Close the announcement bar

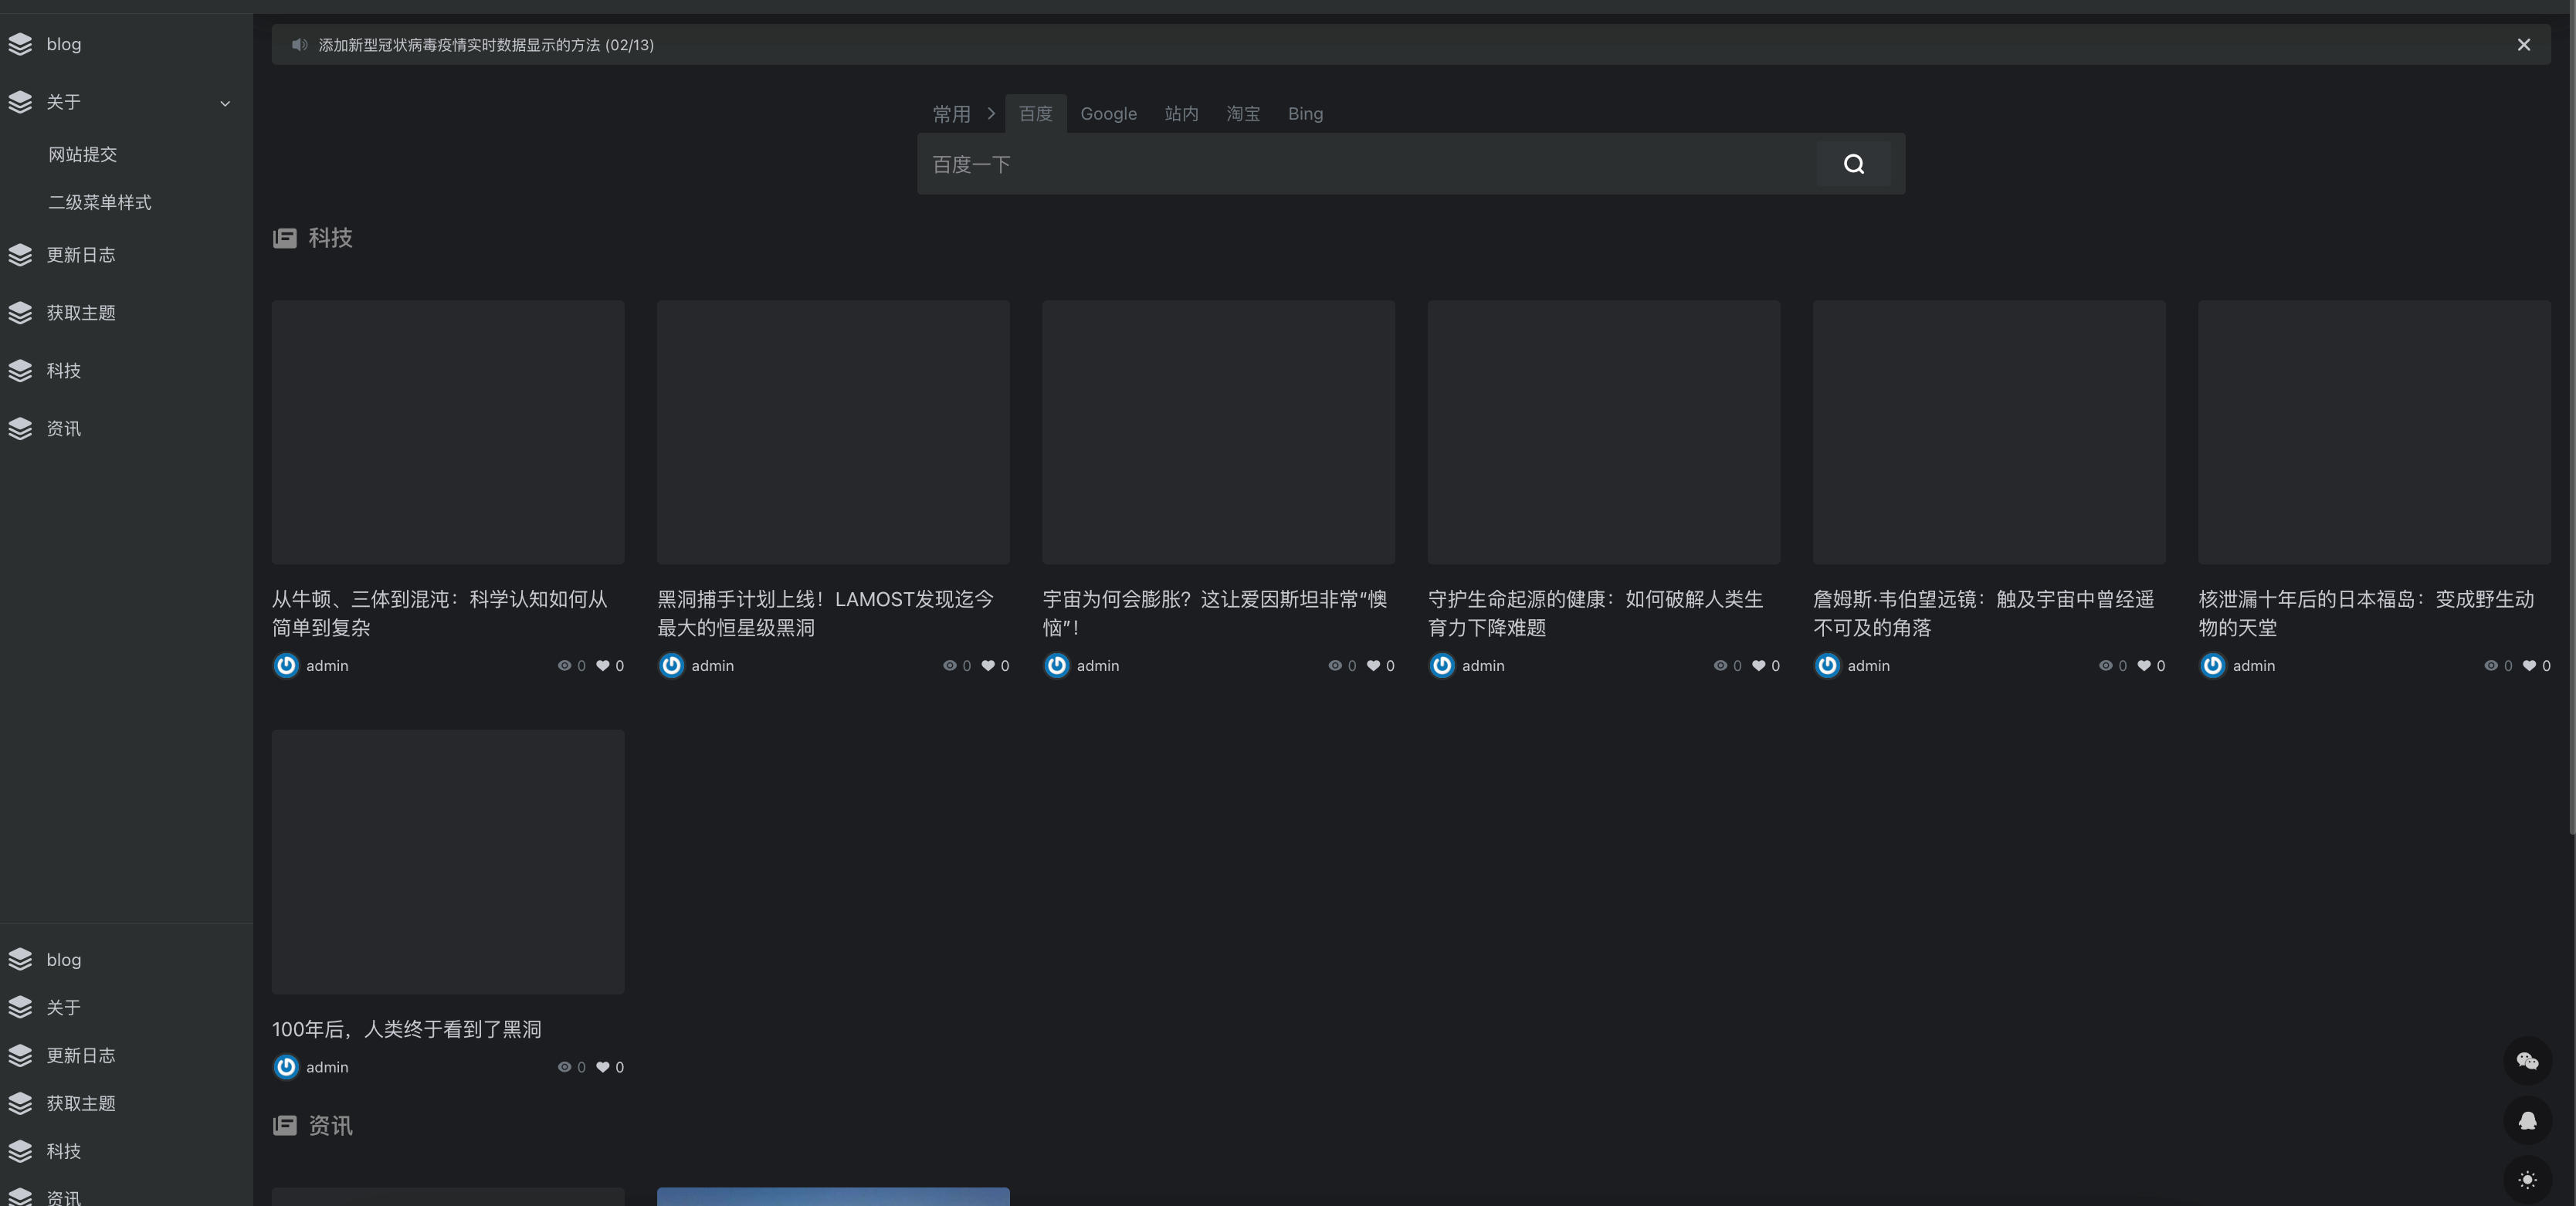pos(2524,45)
